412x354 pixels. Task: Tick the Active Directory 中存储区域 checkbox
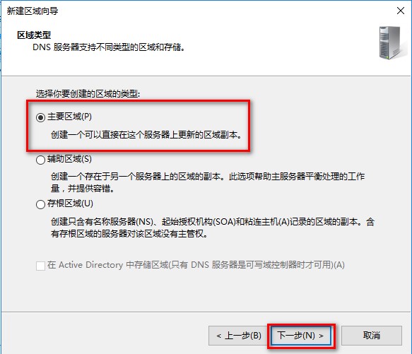point(40,266)
